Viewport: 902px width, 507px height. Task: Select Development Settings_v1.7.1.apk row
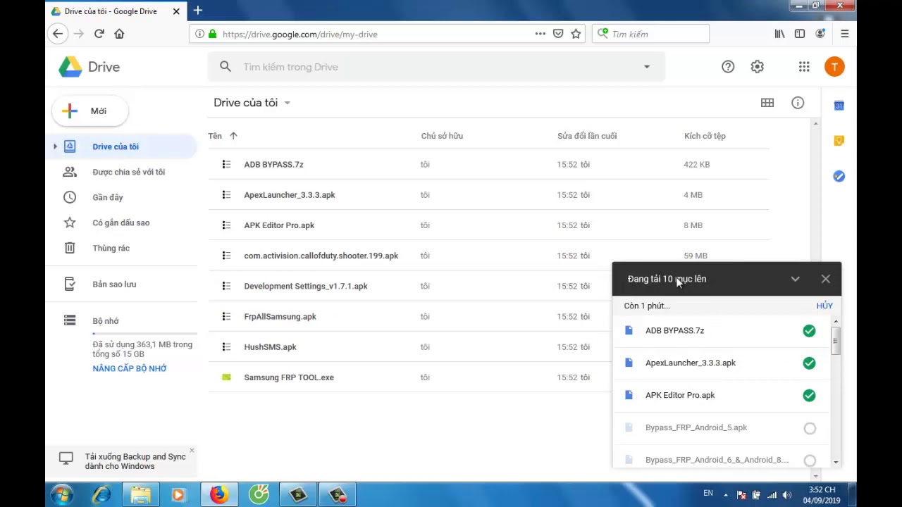488,286
